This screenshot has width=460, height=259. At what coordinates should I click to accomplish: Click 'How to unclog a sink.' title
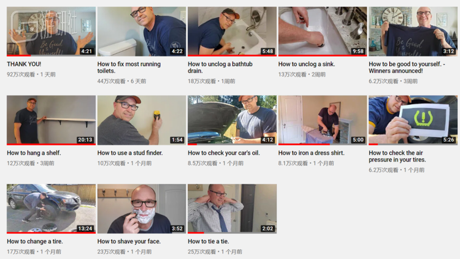tap(307, 64)
